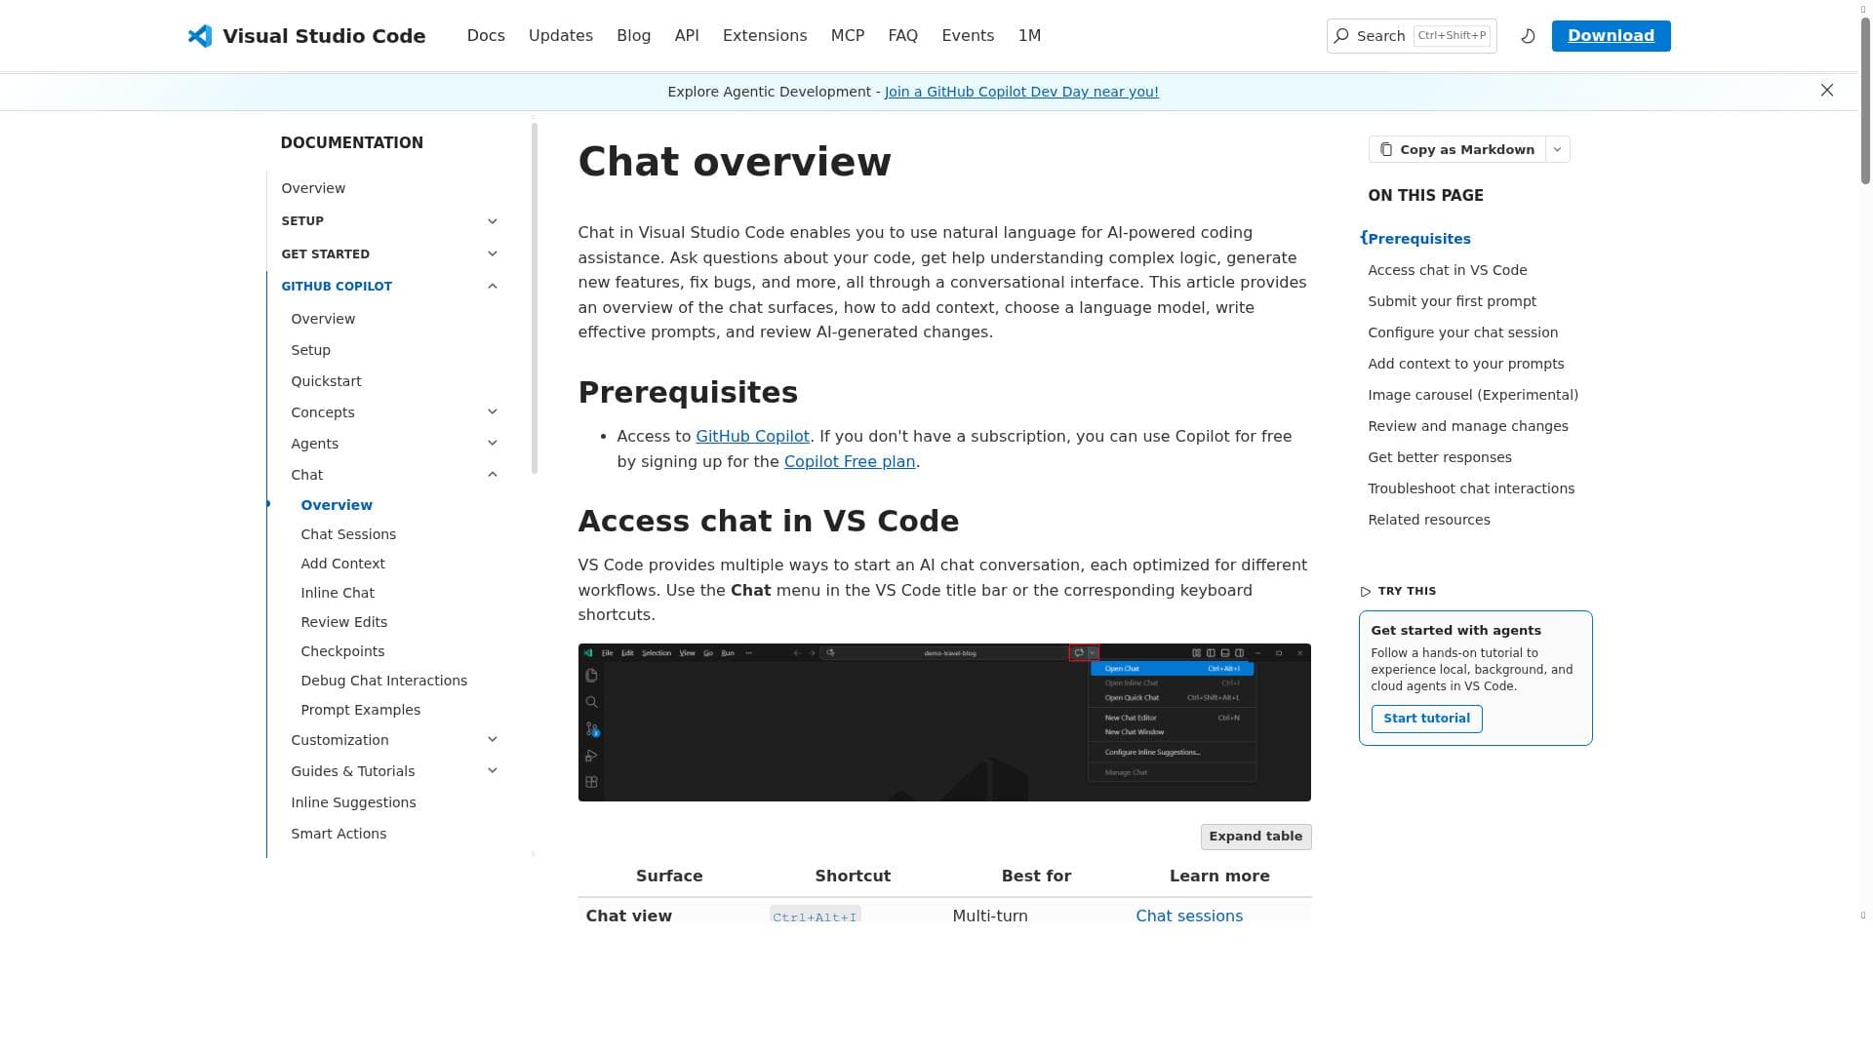Open the Extensions nav item

(765, 36)
